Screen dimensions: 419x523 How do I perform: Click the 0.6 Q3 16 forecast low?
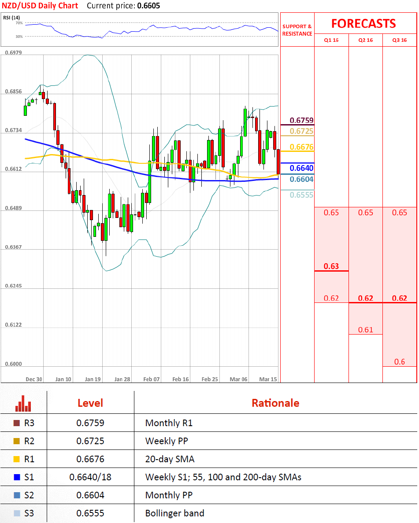(x=400, y=361)
